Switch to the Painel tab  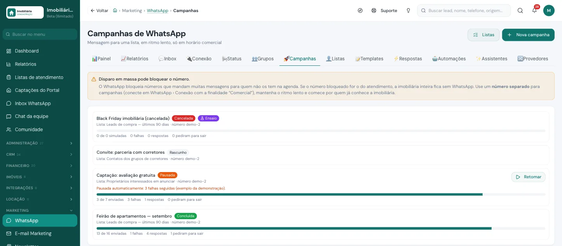(101, 59)
